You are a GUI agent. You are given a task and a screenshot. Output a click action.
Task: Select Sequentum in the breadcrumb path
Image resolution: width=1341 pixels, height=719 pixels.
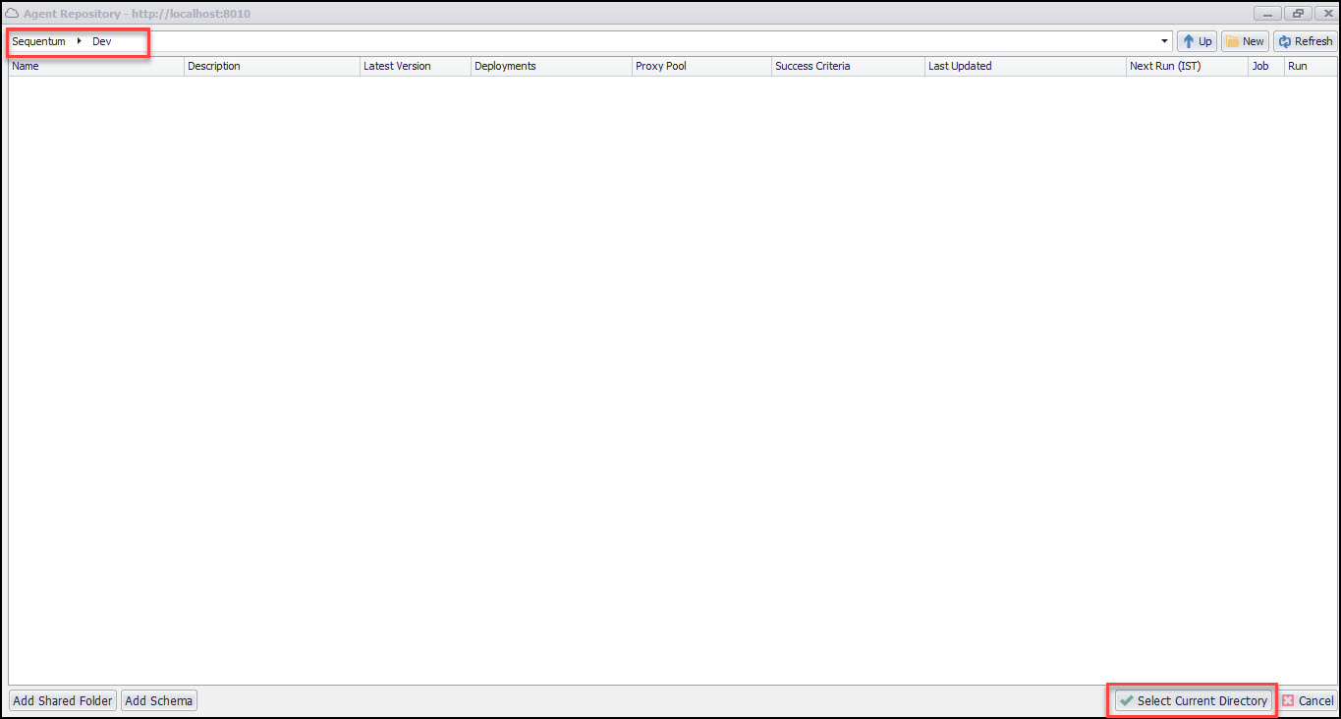pos(38,41)
